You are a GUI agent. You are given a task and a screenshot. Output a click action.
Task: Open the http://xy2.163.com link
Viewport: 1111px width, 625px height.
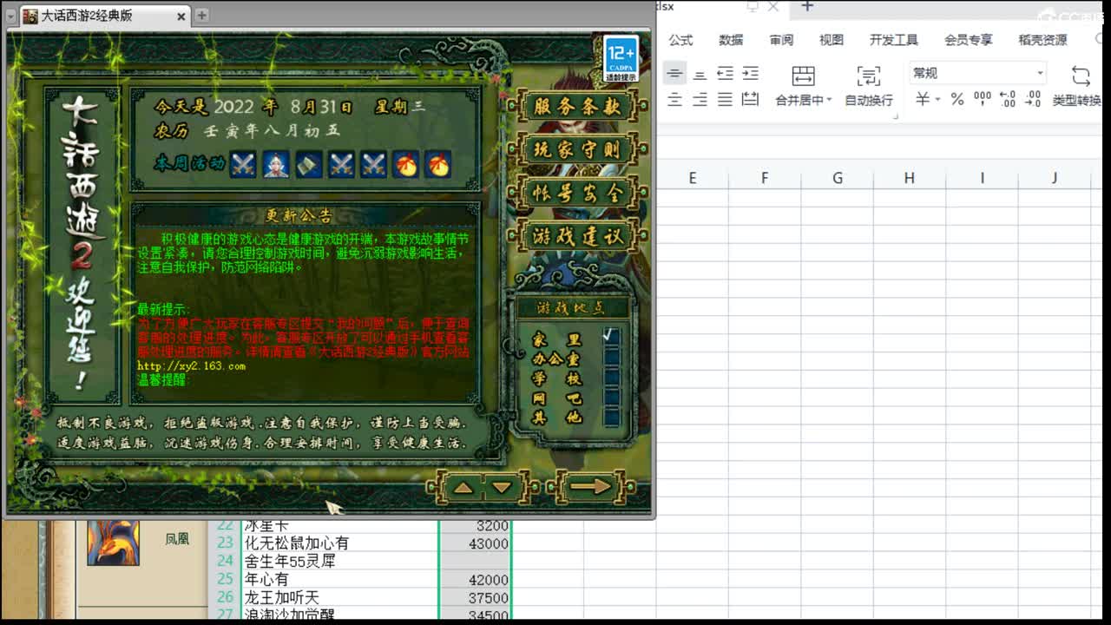point(191,366)
